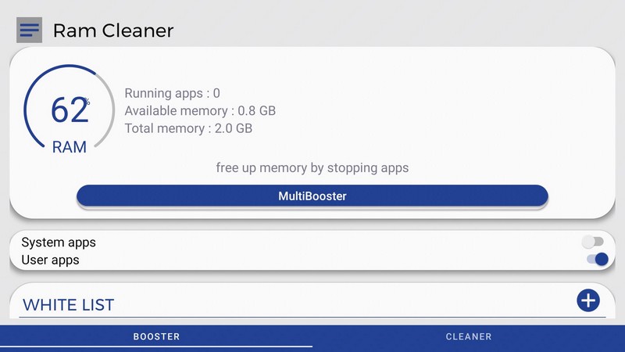Click the Ram Cleaner title
The width and height of the screenshot is (625, 352).
[x=113, y=31]
